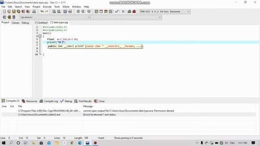Screen dimensions: 260x146
Task: Open the Task View taskbar icon
Action: pyautogui.click(x=26, y=143)
